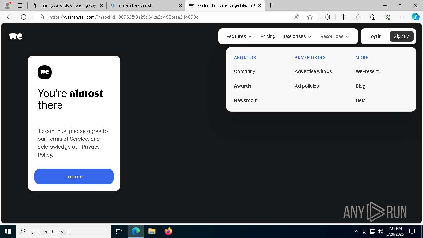This screenshot has height=238, width=423.
Task: Click the black We badge in the consent card
Action: click(45, 72)
